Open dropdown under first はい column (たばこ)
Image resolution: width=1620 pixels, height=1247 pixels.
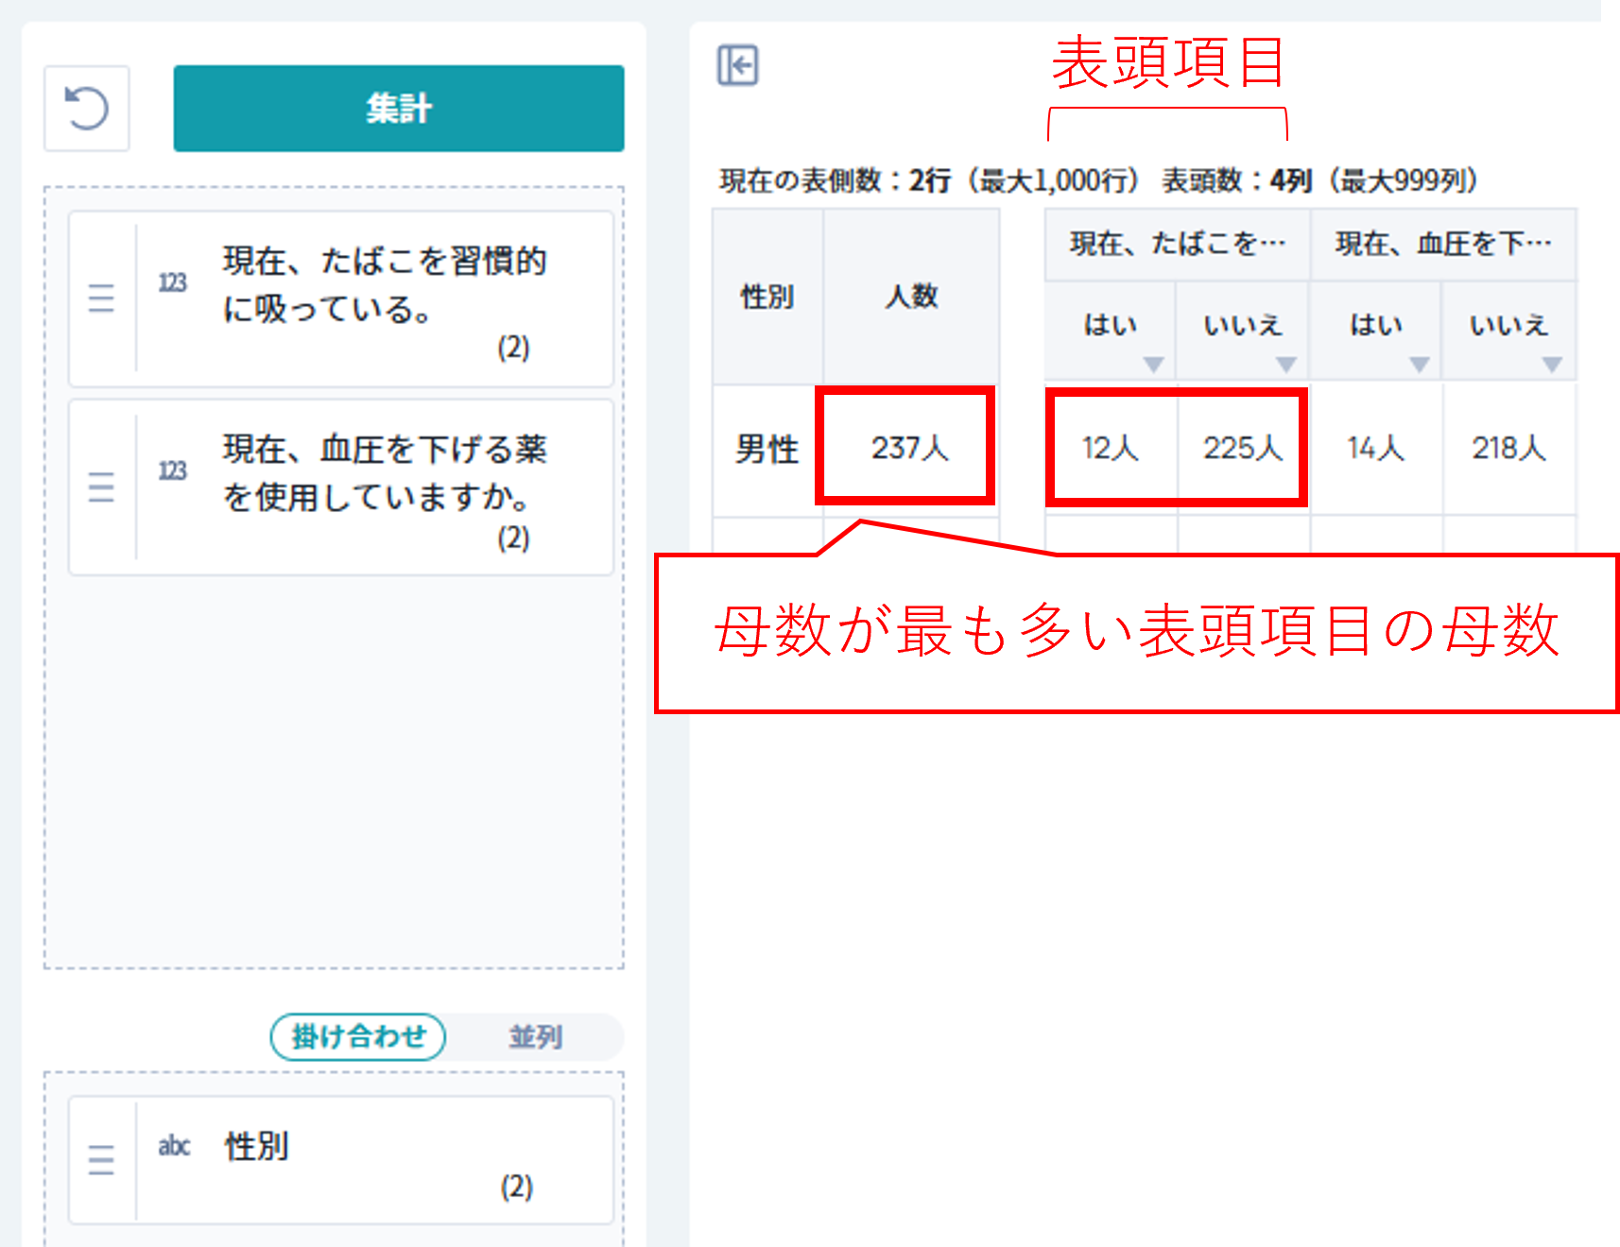coord(1153,365)
